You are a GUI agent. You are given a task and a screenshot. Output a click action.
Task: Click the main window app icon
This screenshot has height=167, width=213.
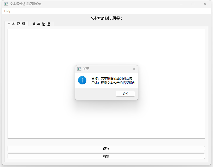(x=6, y=4)
